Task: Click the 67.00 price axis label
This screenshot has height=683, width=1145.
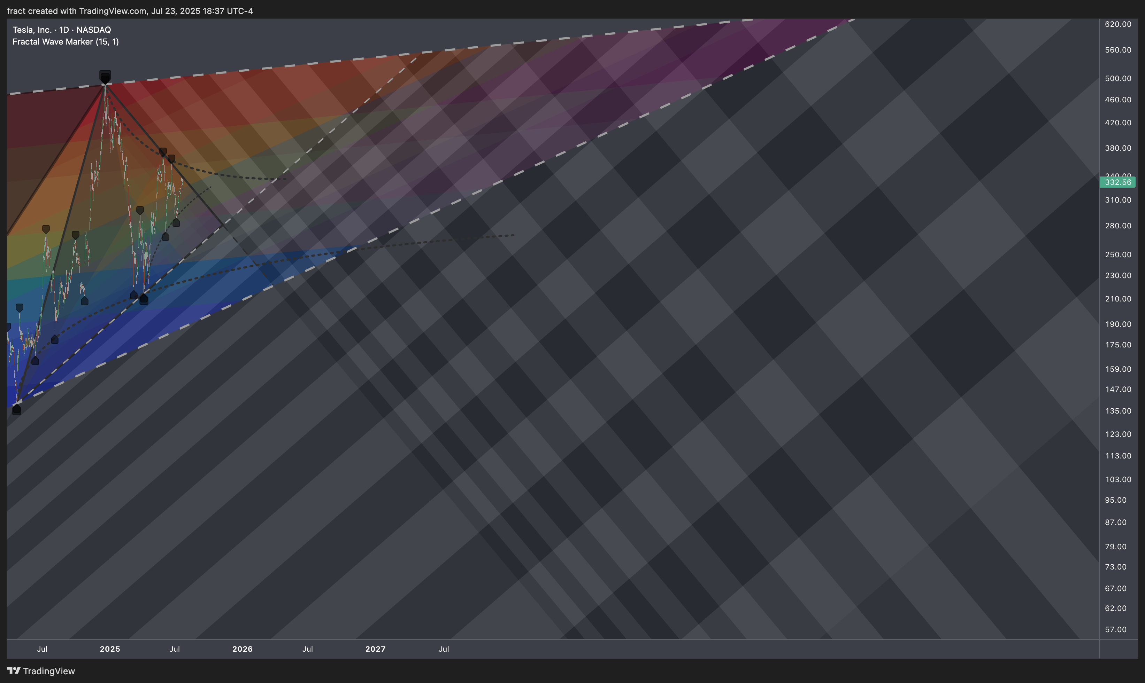Action: [x=1115, y=588]
